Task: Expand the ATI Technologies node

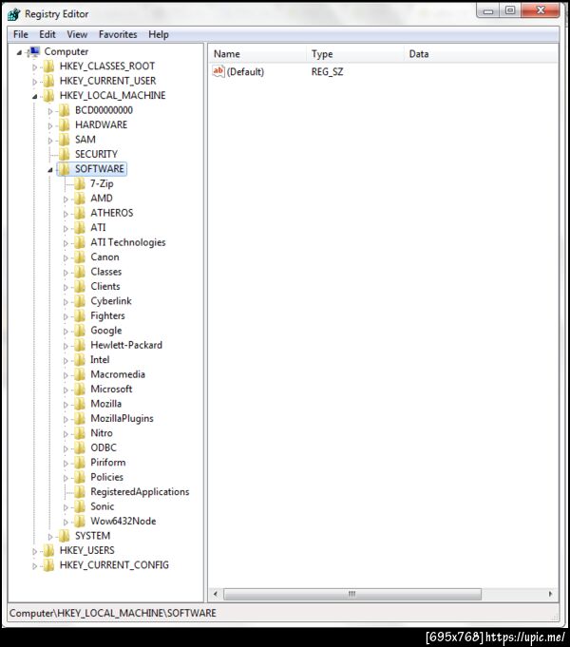Action: click(66, 243)
